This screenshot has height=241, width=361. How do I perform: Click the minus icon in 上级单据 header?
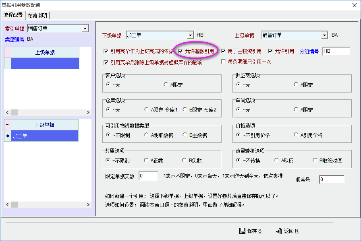[7, 52]
